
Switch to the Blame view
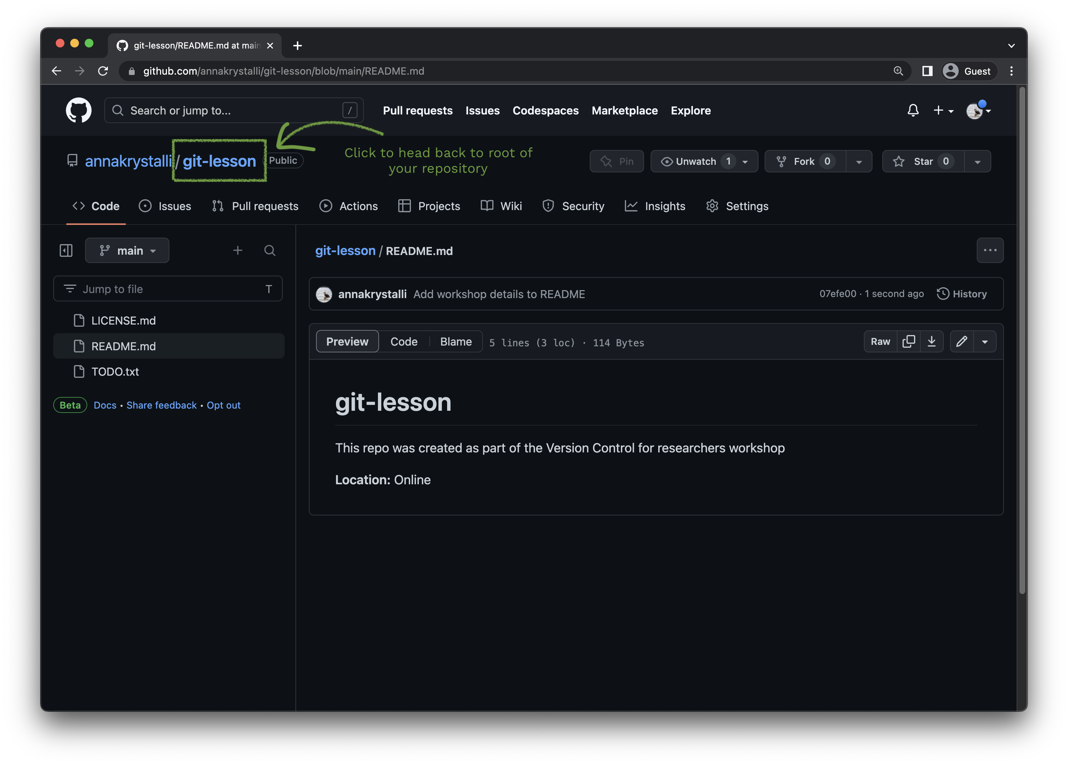(x=456, y=342)
